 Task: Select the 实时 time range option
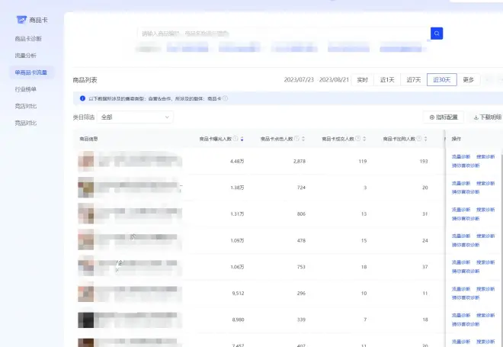point(363,80)
